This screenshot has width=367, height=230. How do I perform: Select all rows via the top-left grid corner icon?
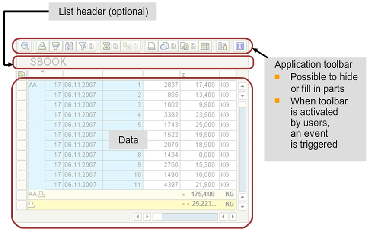coord(21,75)
